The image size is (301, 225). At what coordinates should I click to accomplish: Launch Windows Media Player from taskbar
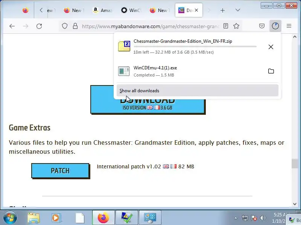56,218
